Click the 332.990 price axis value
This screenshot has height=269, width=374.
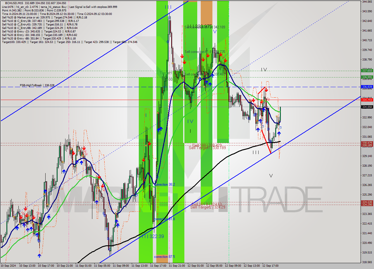(367, 117)
